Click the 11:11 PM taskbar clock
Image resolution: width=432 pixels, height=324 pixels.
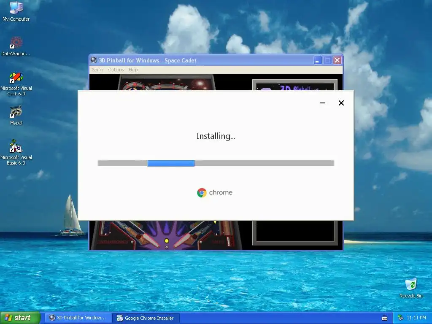416,318
